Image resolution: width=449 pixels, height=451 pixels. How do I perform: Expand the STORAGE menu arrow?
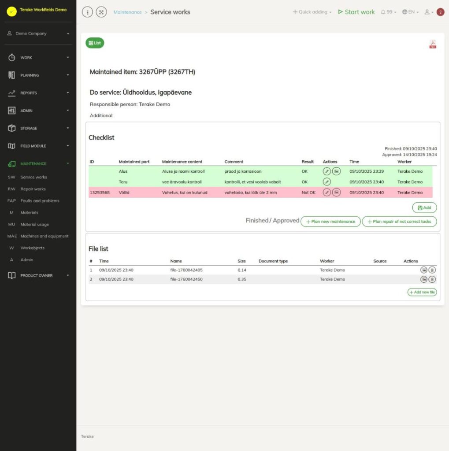coord(68,128)
